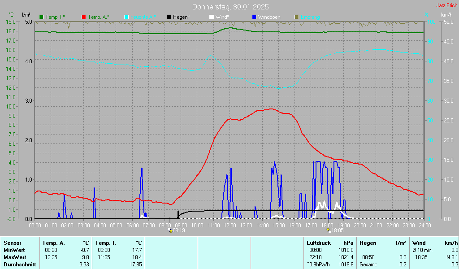Image resolution: width=459 pixels, height=269 pixels.
Task: Select the Regen legend label
Action: pyautogui.click(x=181, y=17)
